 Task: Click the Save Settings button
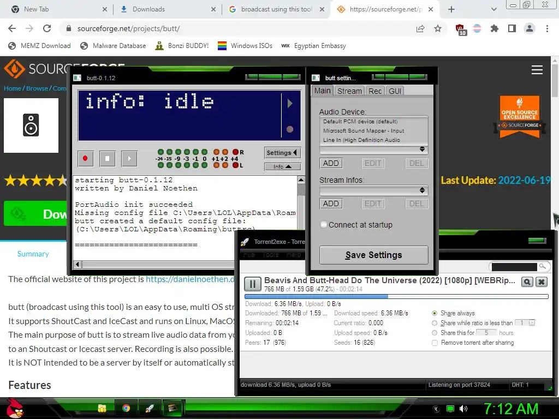[373, 255]
